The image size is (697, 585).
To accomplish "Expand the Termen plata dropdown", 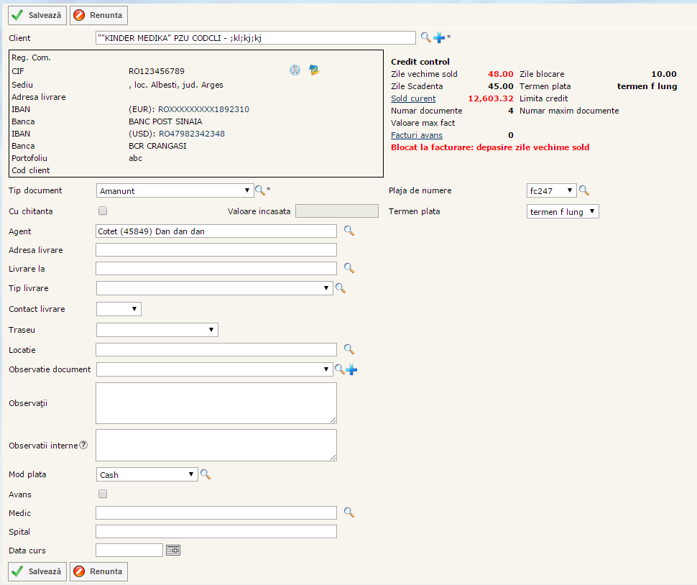I will click(x=563, y=212).
